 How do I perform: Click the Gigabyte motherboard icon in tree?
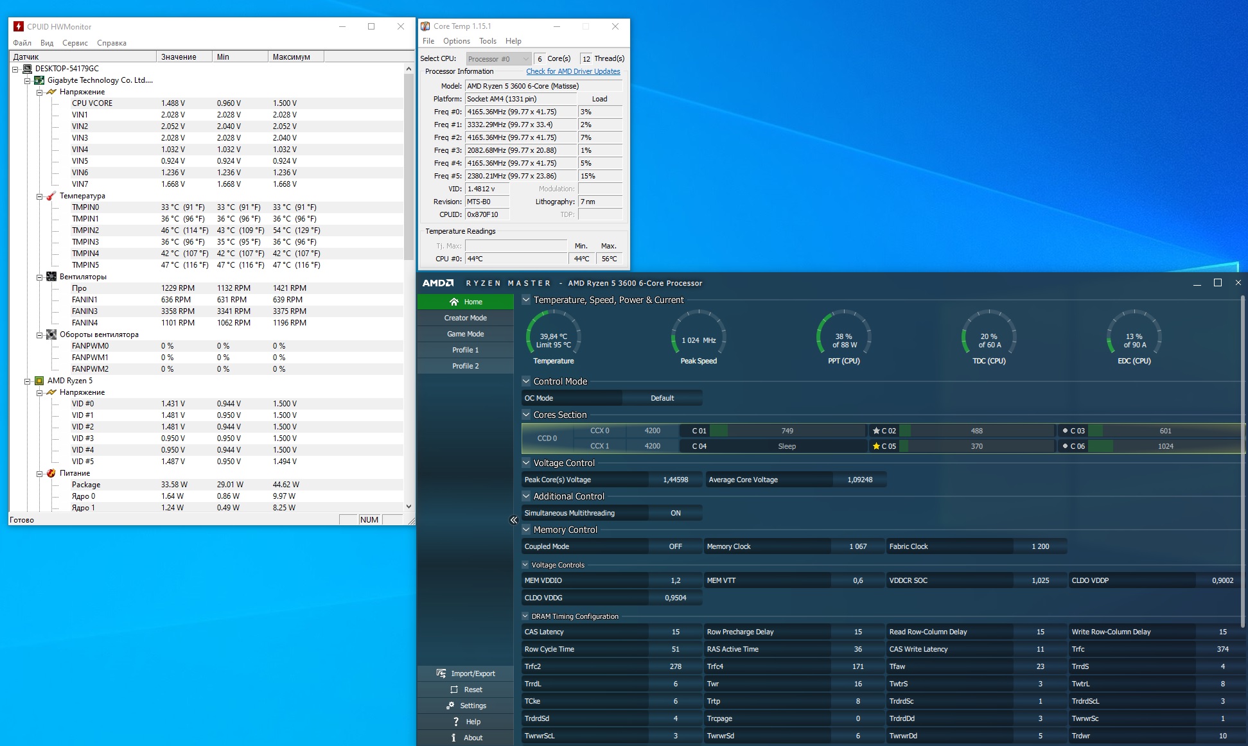pos(39,80)
